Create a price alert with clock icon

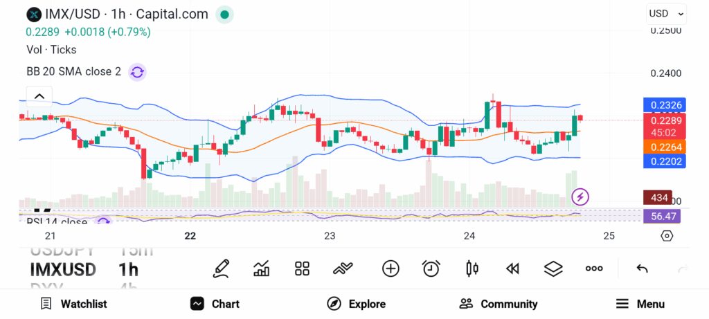(x=431, y=268)
